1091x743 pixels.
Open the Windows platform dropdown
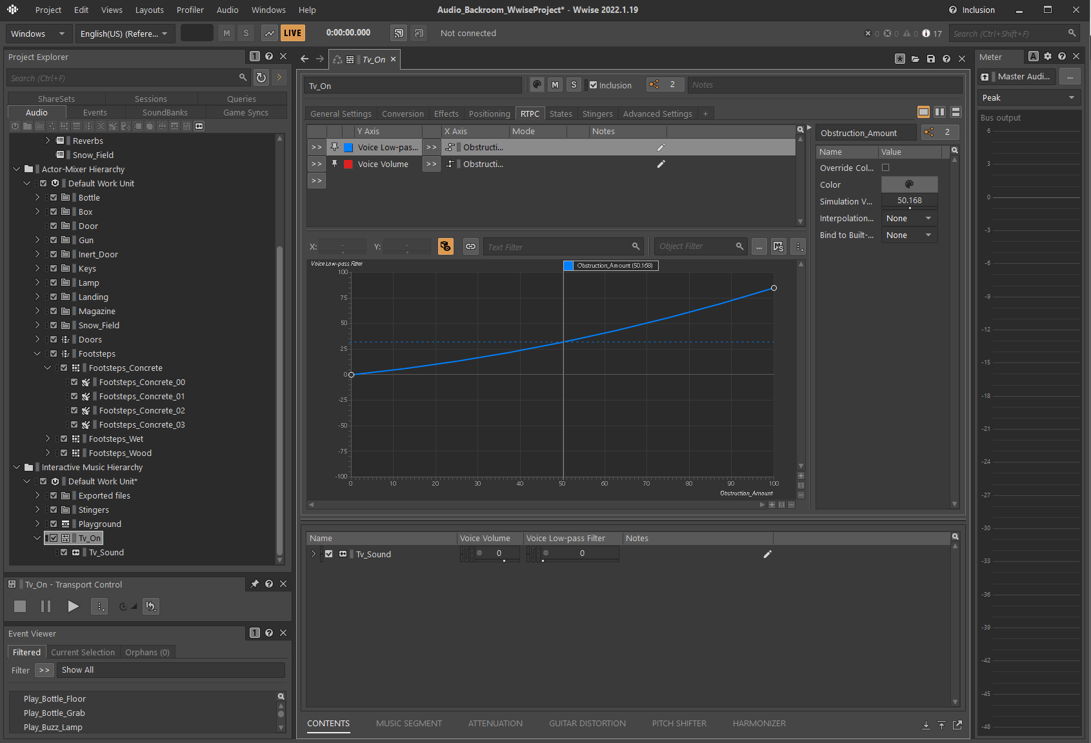click(x=37, y=34)
